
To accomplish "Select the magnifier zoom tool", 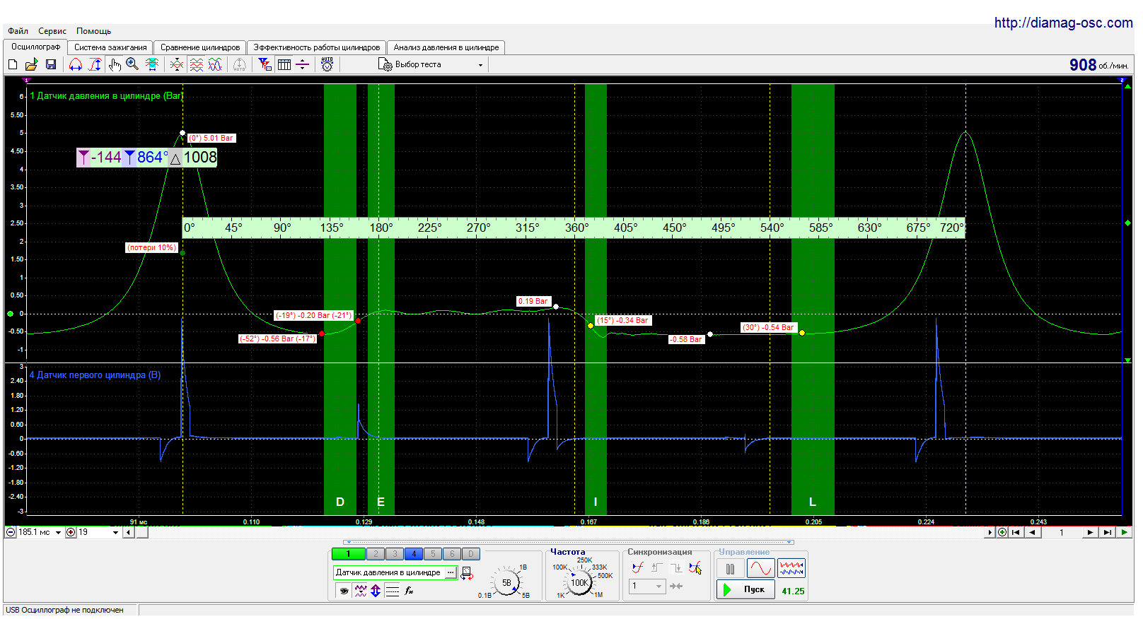I will tap(132, 64).
